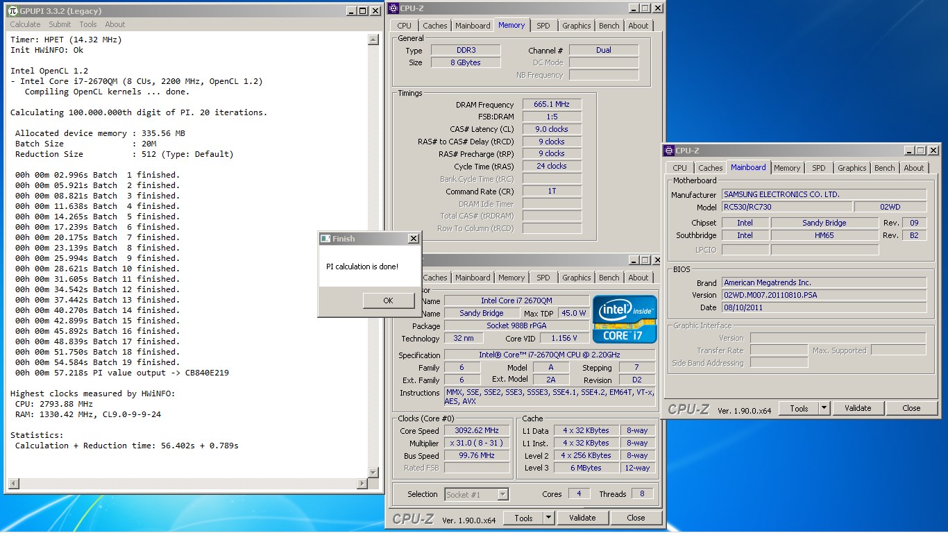948x533 pixels.
Task: Click Close button in Mainboard CPU-Z window
Action: coord(911,408)
